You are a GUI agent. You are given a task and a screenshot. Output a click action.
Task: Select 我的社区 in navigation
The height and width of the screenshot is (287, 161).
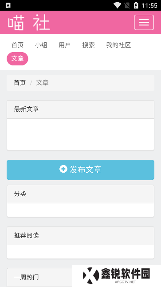click(119, 45)
